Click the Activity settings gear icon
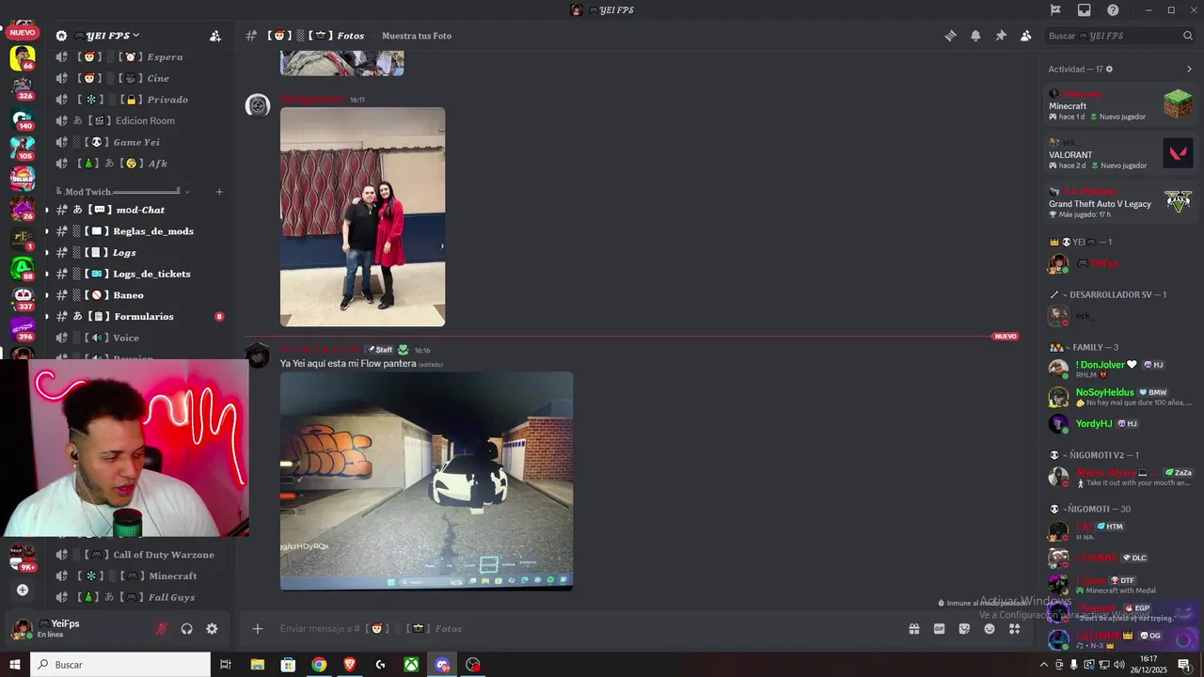 coord(1109,69)
